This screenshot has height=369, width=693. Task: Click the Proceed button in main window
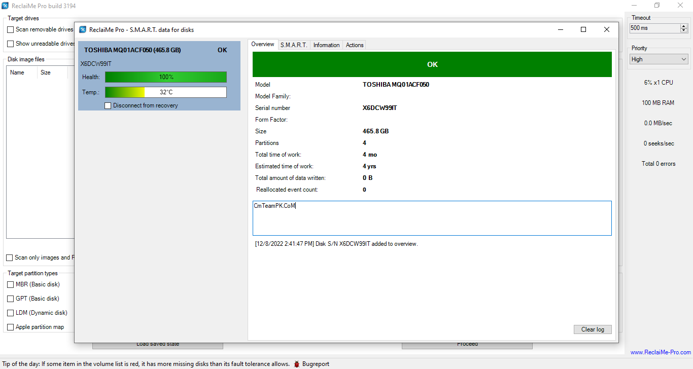(467, 344)
